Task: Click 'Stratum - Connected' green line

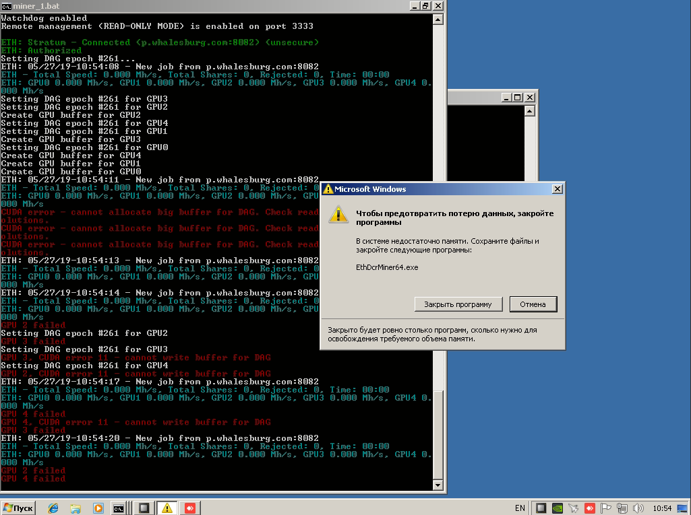Action: (160, 42)
